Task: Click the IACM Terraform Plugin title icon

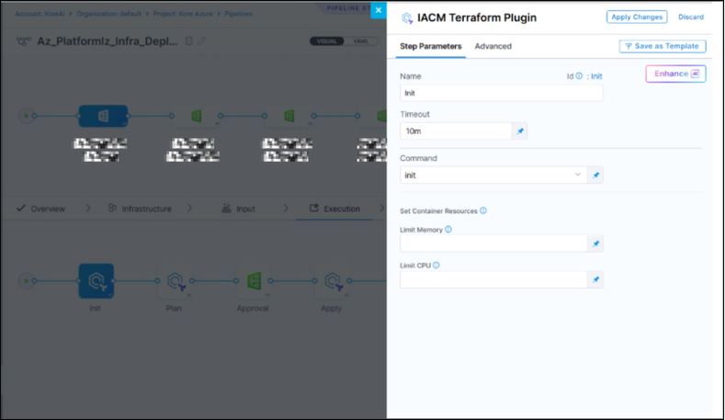Action: [x=407, y=18]
